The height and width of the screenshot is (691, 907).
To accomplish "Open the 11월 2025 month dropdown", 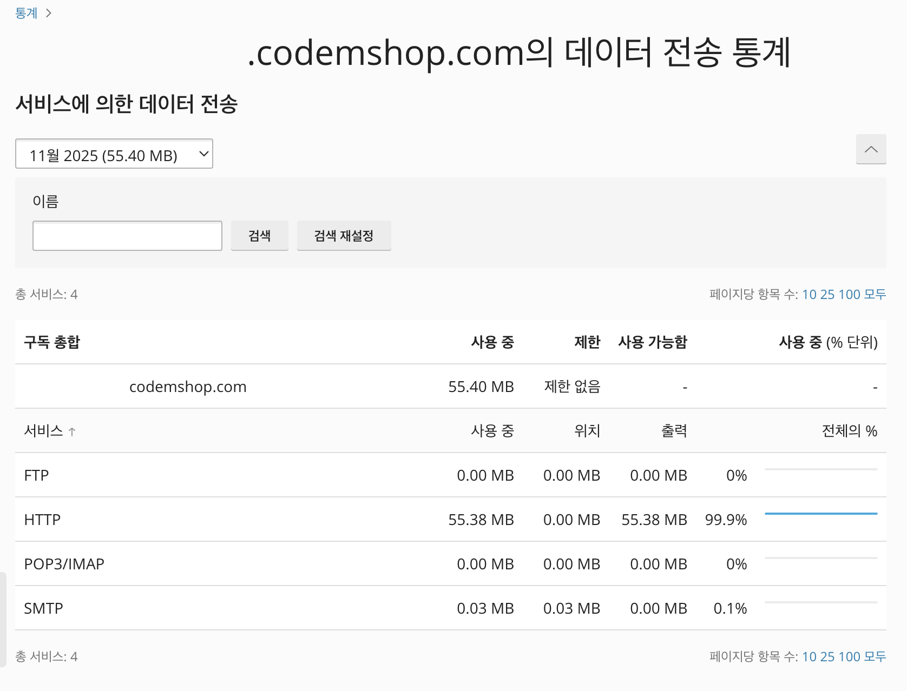I will tap(114, 154).
